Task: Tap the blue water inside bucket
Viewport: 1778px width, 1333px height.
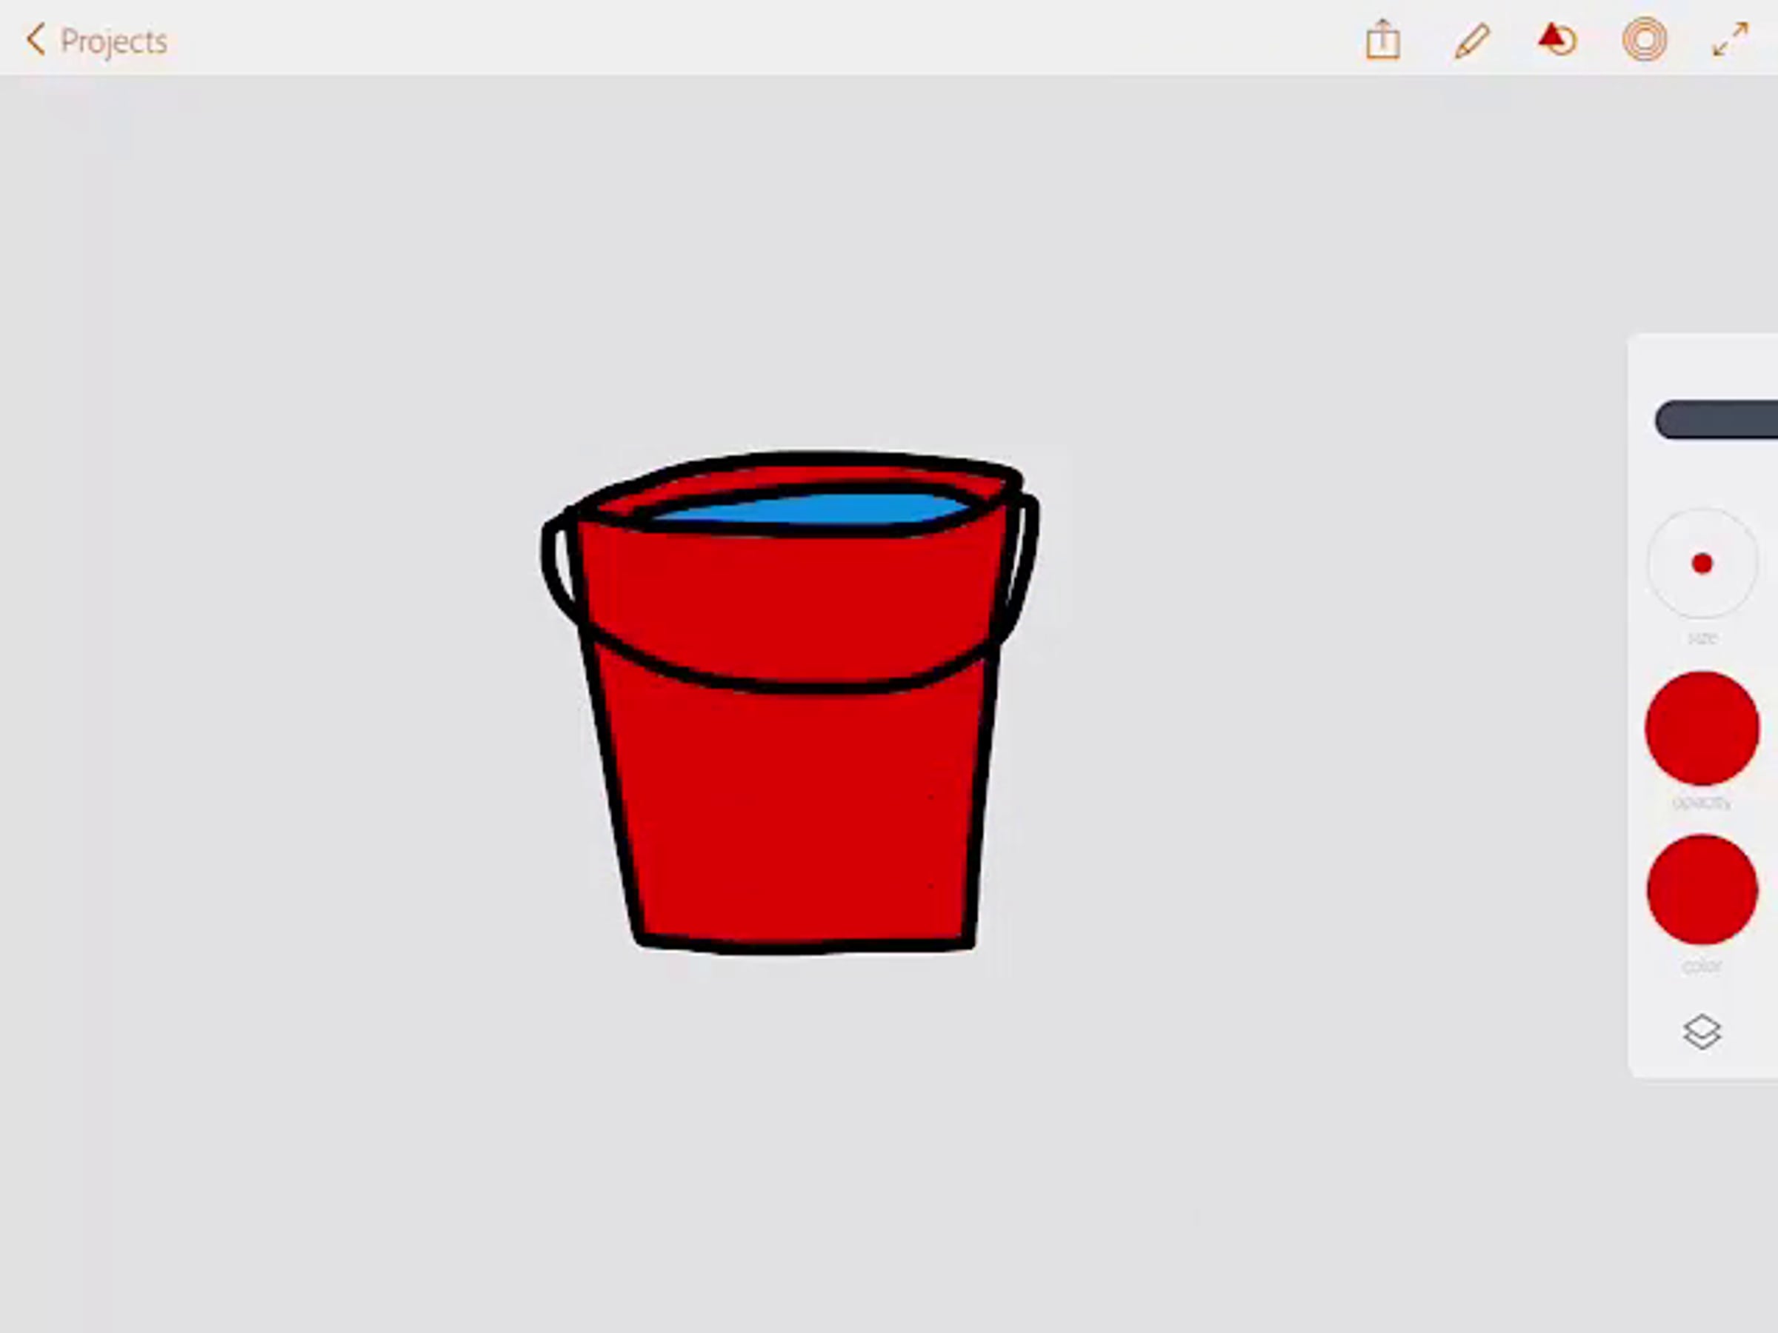Action: 812,510
